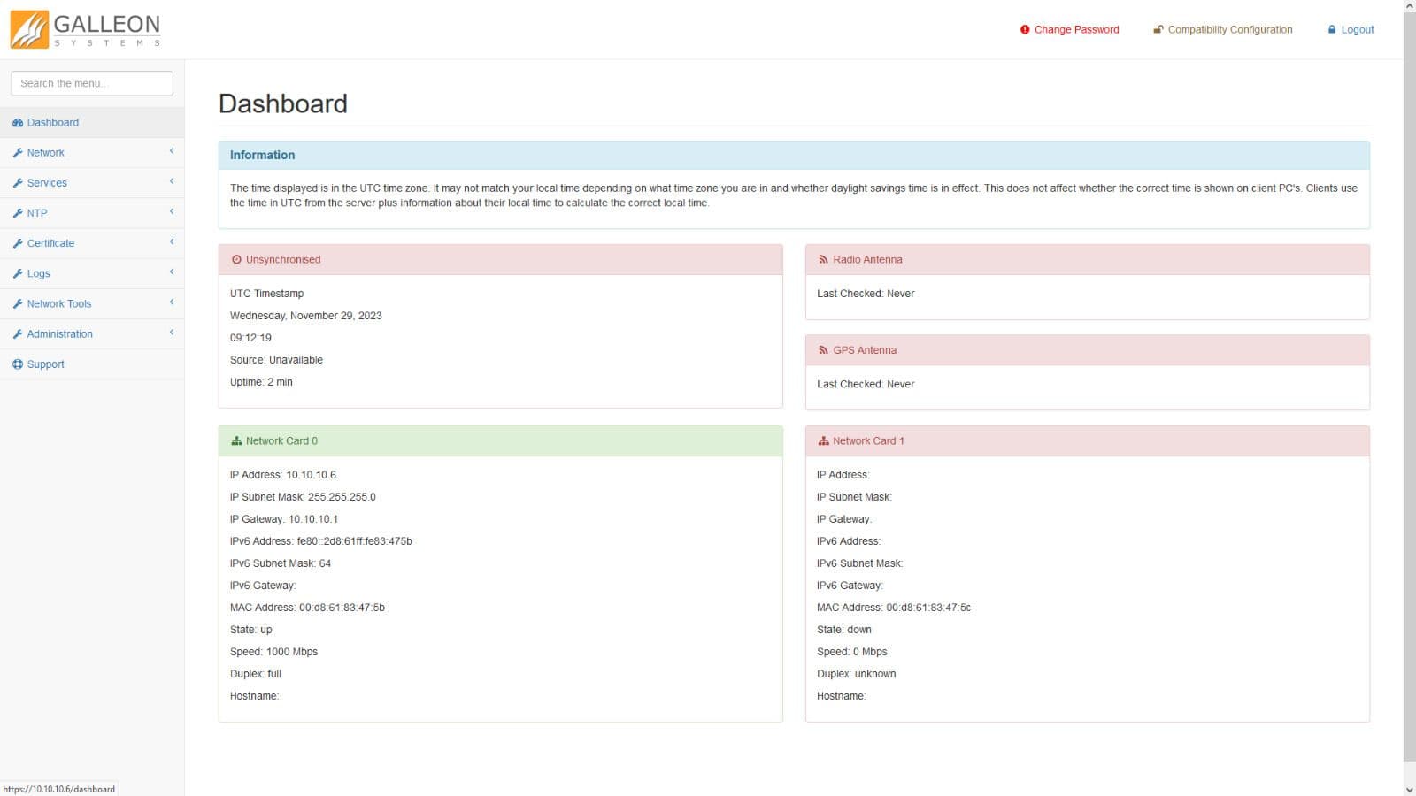
Task: Click the padlock icon beside Logout
Action: [x=1332, y=30]
